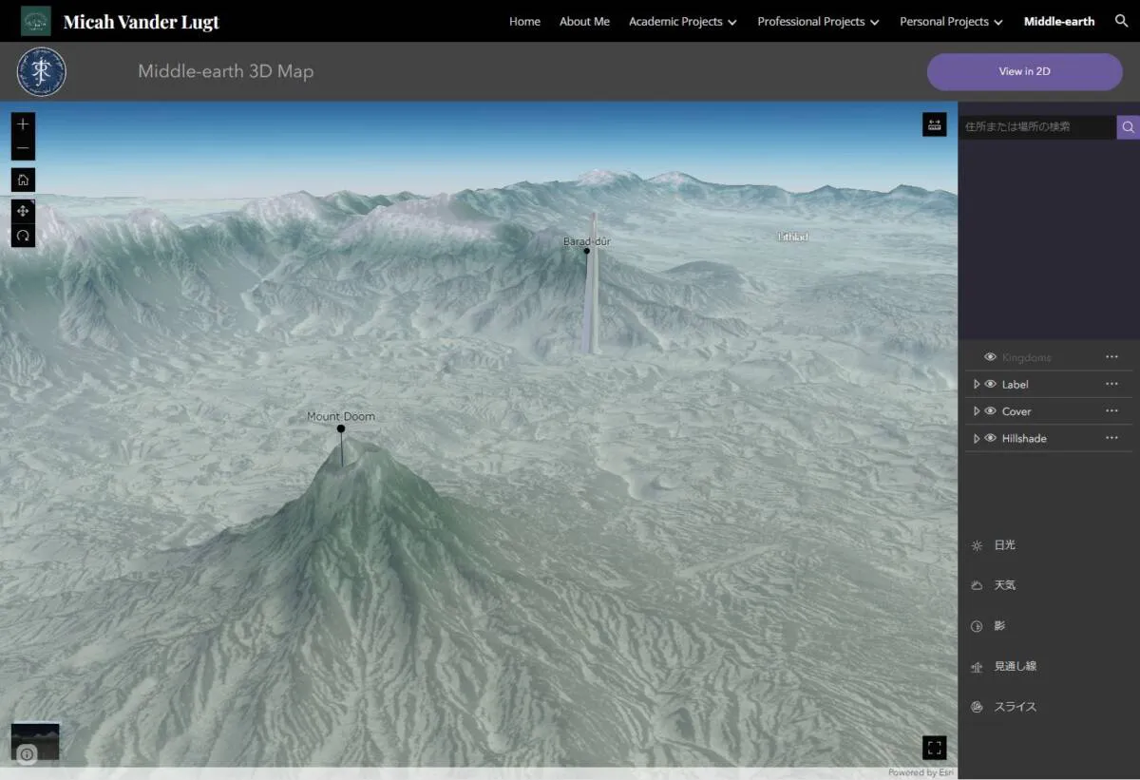The image size is (1140, 780).
Task: Click the address or place search field
Action: (x=1036, y=126)
